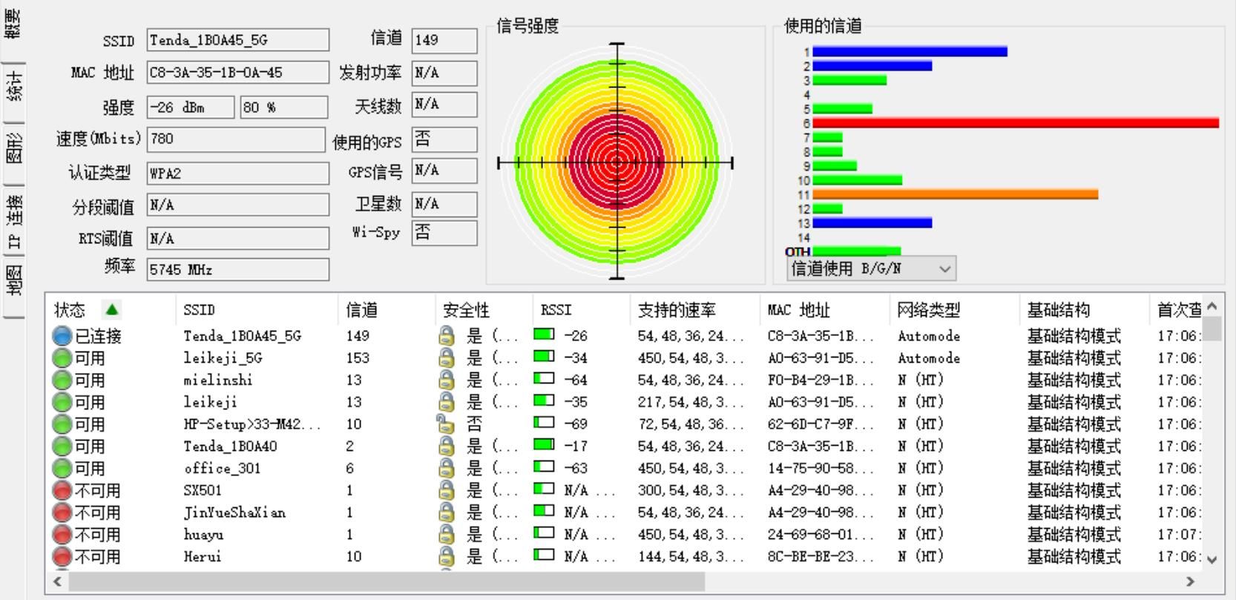The image size is (1236, 600).
Task: Sort the list by SSID column header
Action: pos(257,310)
